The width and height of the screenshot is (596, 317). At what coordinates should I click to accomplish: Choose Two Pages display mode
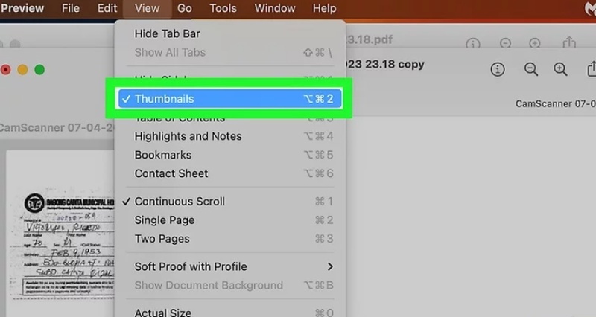(x=162, y=239)
